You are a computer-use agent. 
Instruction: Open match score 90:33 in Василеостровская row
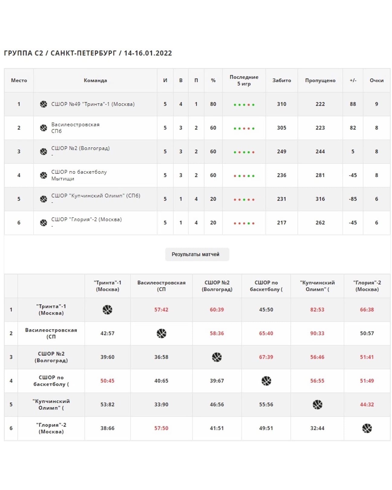tap(317, 333)
